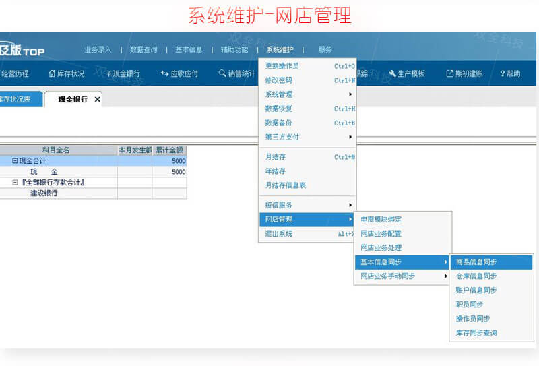The image size is (539, 366).
Task: Open the 现金银行 toolbar item
Action: [x=123, y=73]
